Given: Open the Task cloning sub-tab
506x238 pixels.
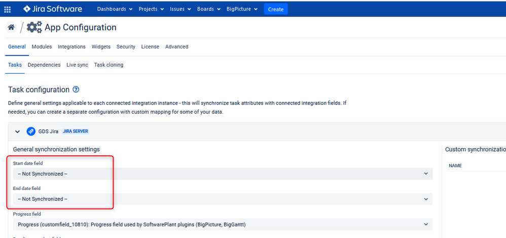Looking at the screenshot, I should tap(109, 65).
